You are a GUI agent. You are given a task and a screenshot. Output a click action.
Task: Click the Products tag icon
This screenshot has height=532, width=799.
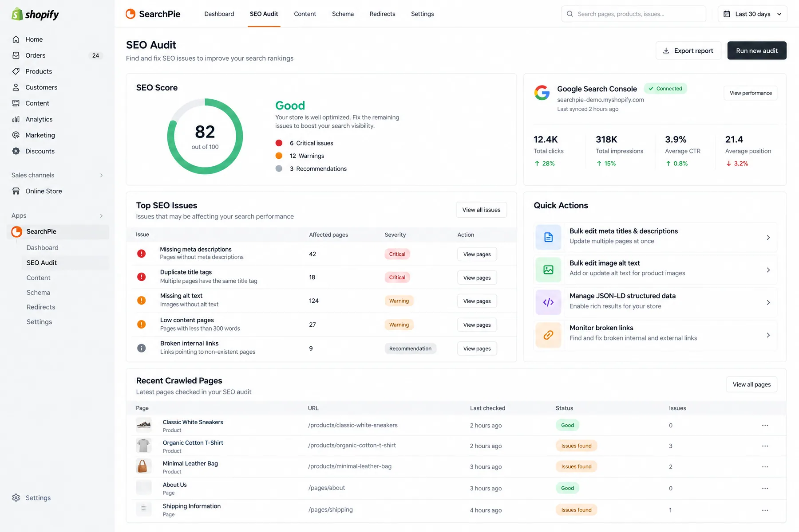tap(16, 71)
